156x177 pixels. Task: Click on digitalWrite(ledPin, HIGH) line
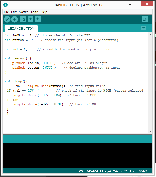[x=55, y=104]
